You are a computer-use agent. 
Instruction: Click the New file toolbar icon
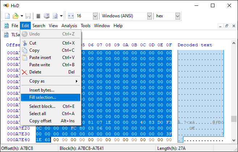7,16
